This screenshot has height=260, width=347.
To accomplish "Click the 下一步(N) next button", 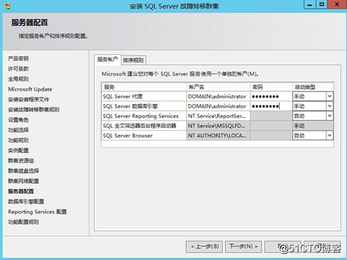I will pos(244,246).
